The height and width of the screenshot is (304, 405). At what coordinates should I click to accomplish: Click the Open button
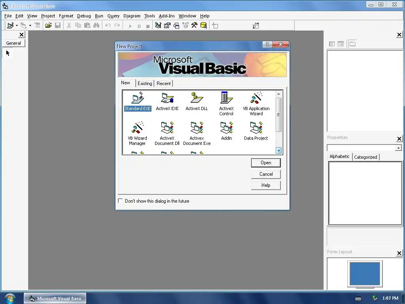pos(266,163)
